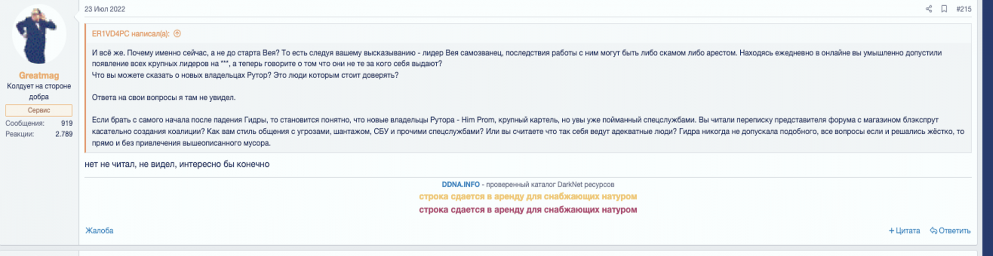The height and width of the screenshot is (256, 993).
Task: Bookmark this post using the bookmark icon
Action: point(944,9)
